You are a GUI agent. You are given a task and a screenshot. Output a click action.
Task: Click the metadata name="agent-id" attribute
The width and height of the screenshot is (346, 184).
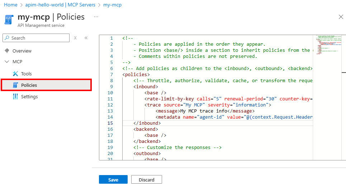click(x=203, y=117)
